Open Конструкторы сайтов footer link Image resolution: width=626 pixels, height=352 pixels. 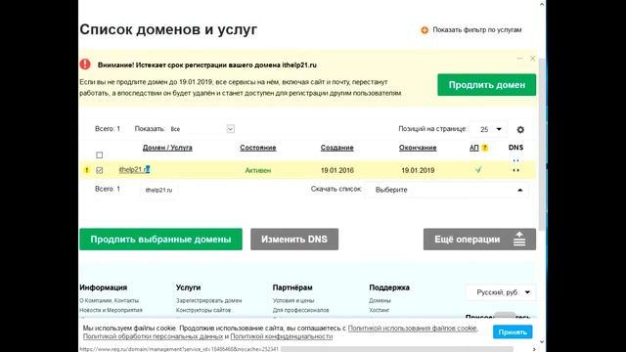[x=203, y=310]
